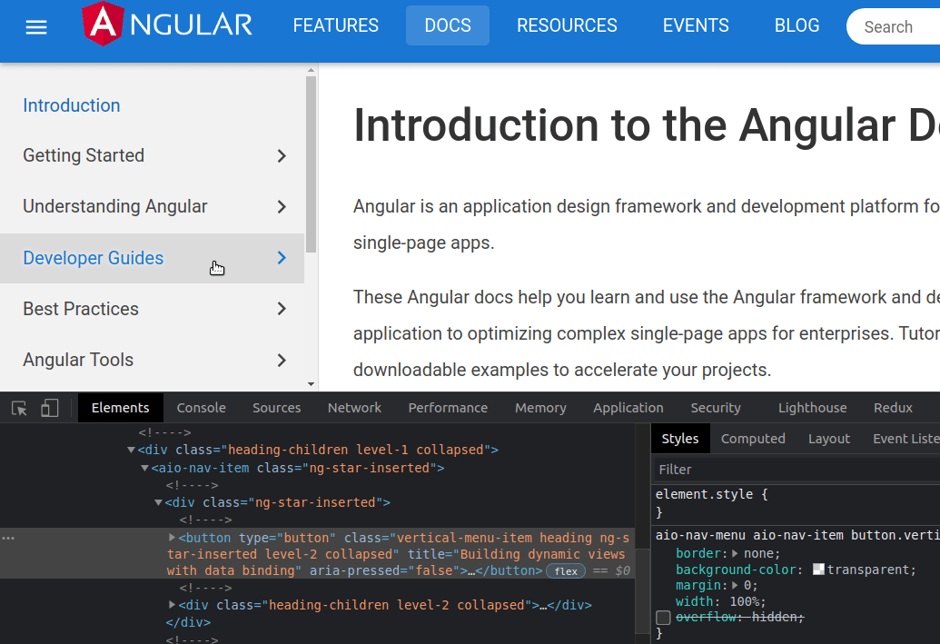Viewport: 940px width, 644px height.
Task: Click the element.style rule block
Action: click(797, 503)
